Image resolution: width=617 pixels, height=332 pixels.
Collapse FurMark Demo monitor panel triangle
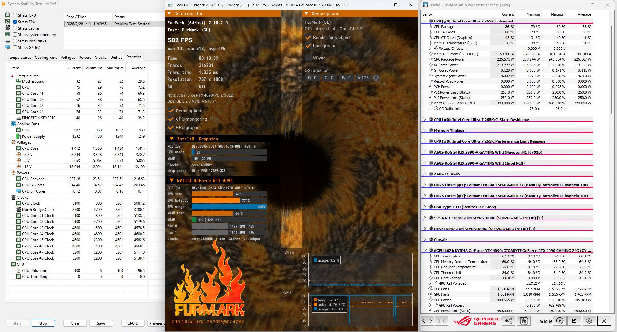pyautogui.click(x=169, y=13)
